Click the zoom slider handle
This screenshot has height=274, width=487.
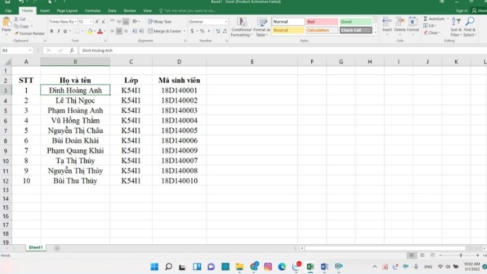click(x=461, y=255)
